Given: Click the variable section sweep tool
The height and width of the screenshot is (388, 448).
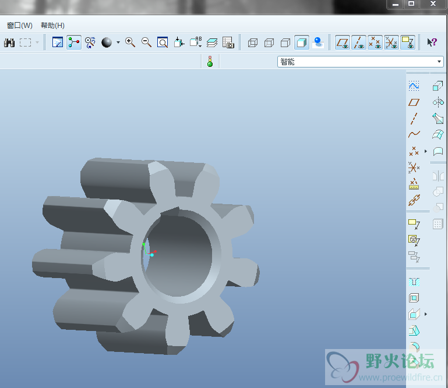Looking at the screenshot, I should tap(438, 118).
